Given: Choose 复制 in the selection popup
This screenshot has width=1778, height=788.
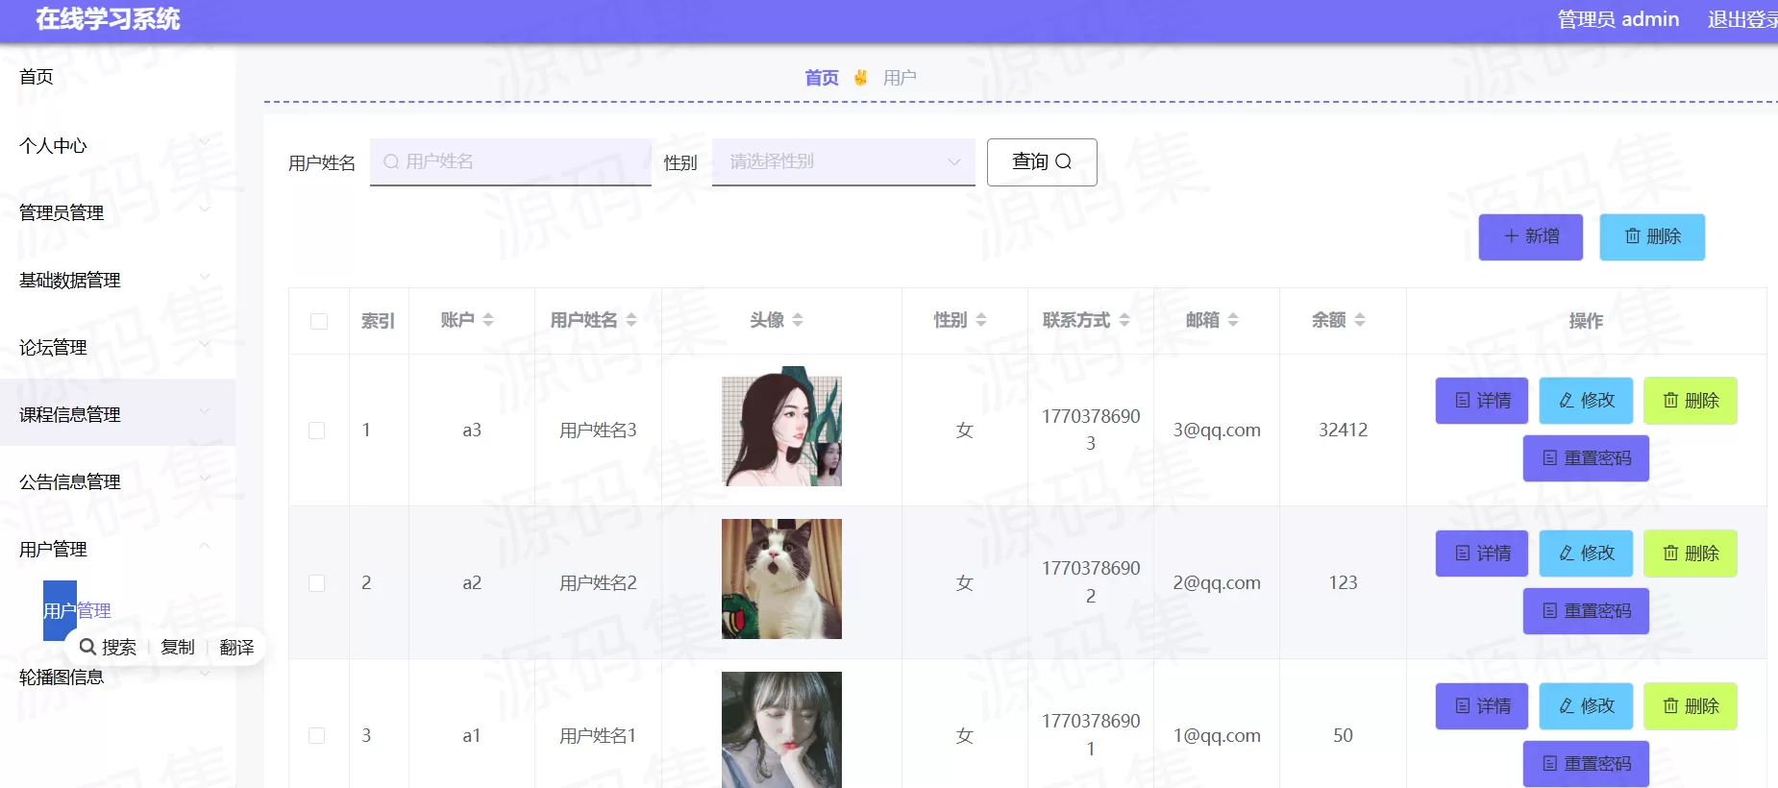Looking at the screenshot, I should (178, 647).
